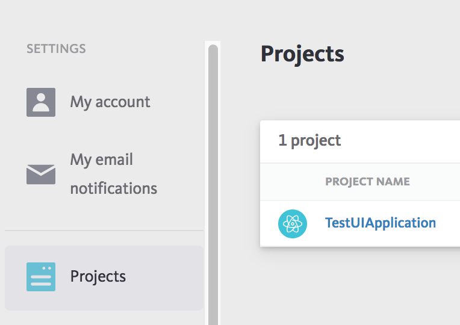Click the SETTINGS section heading
The height and width of the screenshot is (325, 460).
pyautogui.click(x=56, y=49)
